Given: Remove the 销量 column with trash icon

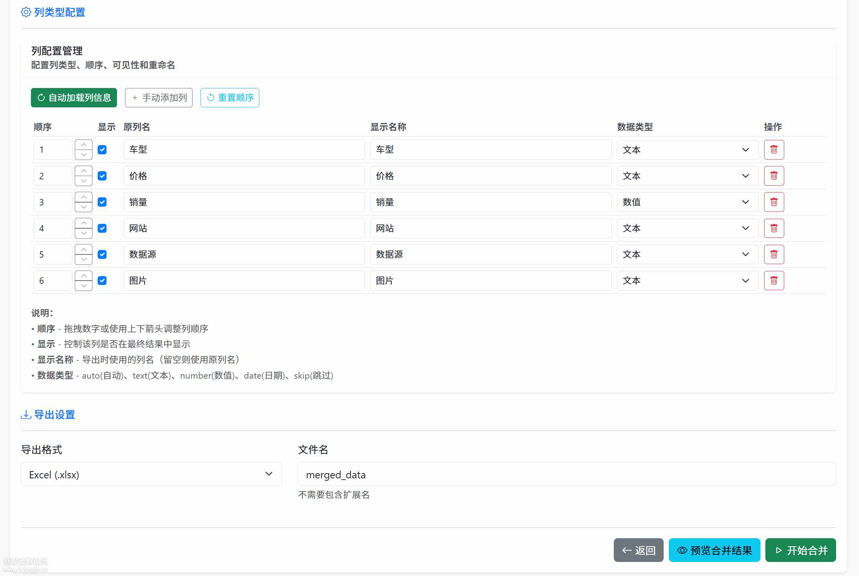Looking at the screenshot, I should (773, 202).
